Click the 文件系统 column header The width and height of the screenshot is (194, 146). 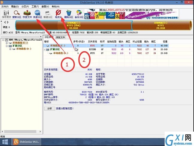[93, 42]
